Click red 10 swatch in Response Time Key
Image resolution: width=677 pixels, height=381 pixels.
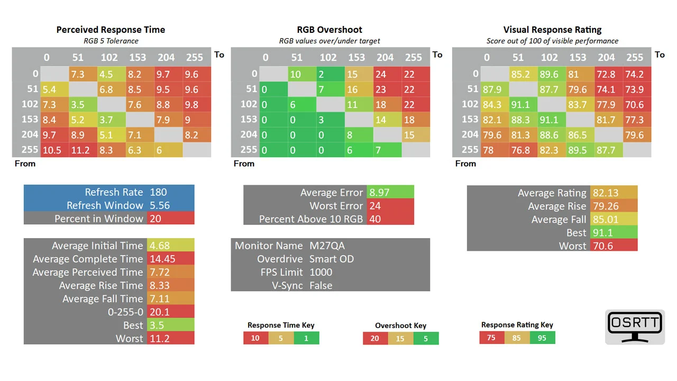(256, 338)
